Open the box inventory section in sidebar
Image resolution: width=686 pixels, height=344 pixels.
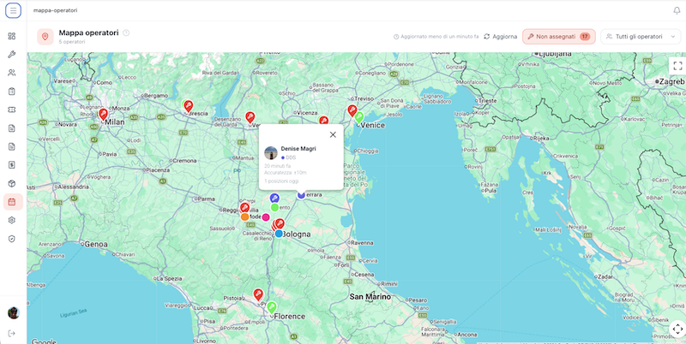[x=12, y=183]
